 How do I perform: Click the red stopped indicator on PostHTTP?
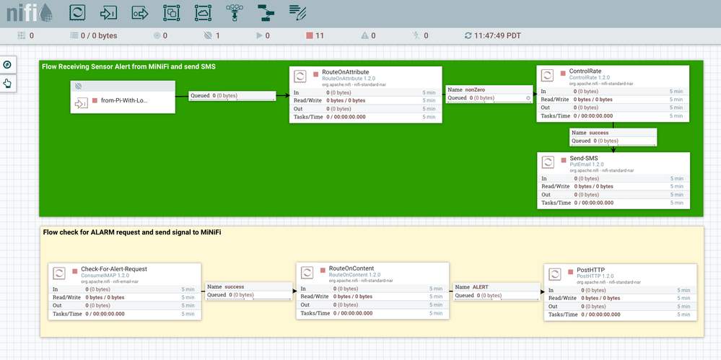point(571,272)
